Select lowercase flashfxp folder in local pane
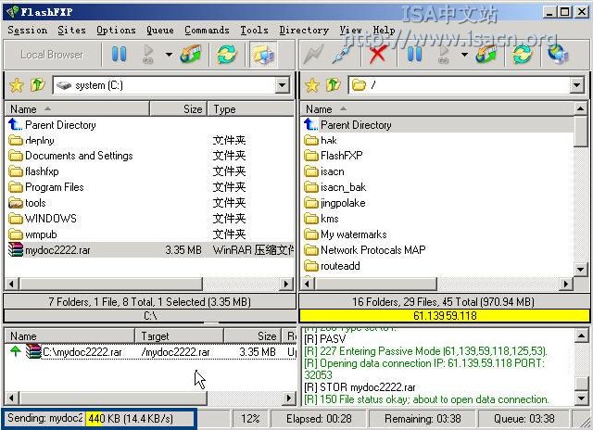This screenshot has width=593, height=430. 33,171
